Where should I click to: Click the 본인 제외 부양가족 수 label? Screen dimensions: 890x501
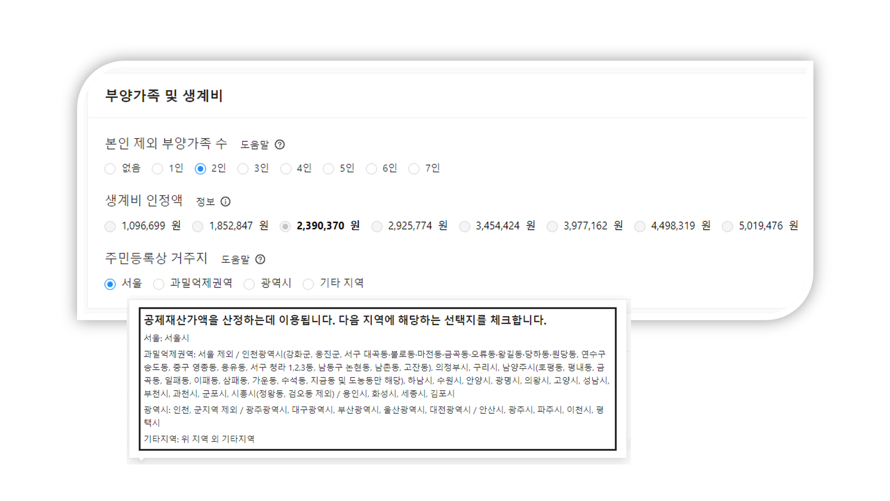[x=166, y=143]
